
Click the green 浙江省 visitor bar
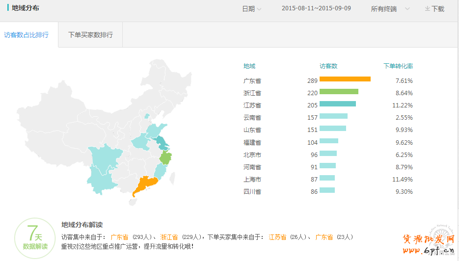click(339, 91)
